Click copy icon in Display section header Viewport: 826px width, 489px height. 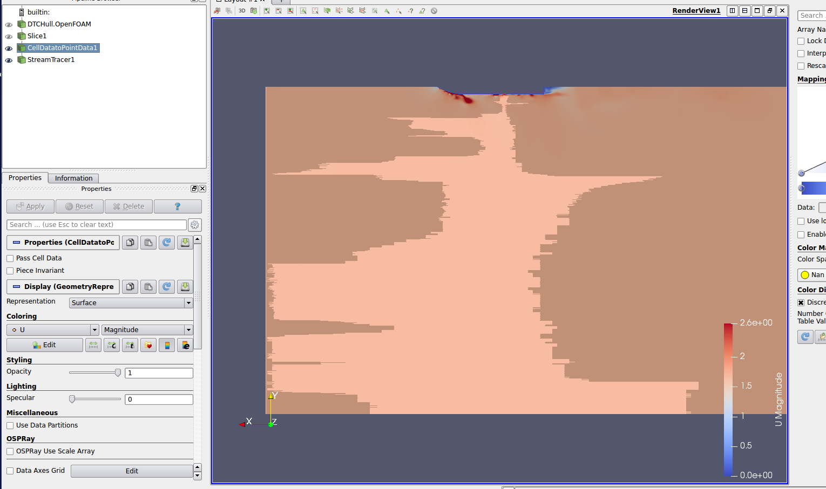click(130, 287)
